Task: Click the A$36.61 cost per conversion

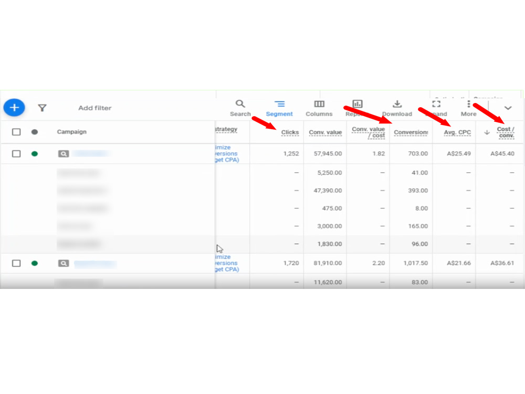Action: 502,263
